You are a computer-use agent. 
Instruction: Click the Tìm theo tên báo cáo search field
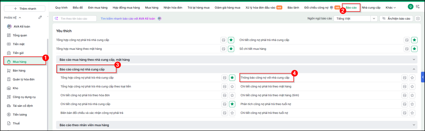pos(75,19)
